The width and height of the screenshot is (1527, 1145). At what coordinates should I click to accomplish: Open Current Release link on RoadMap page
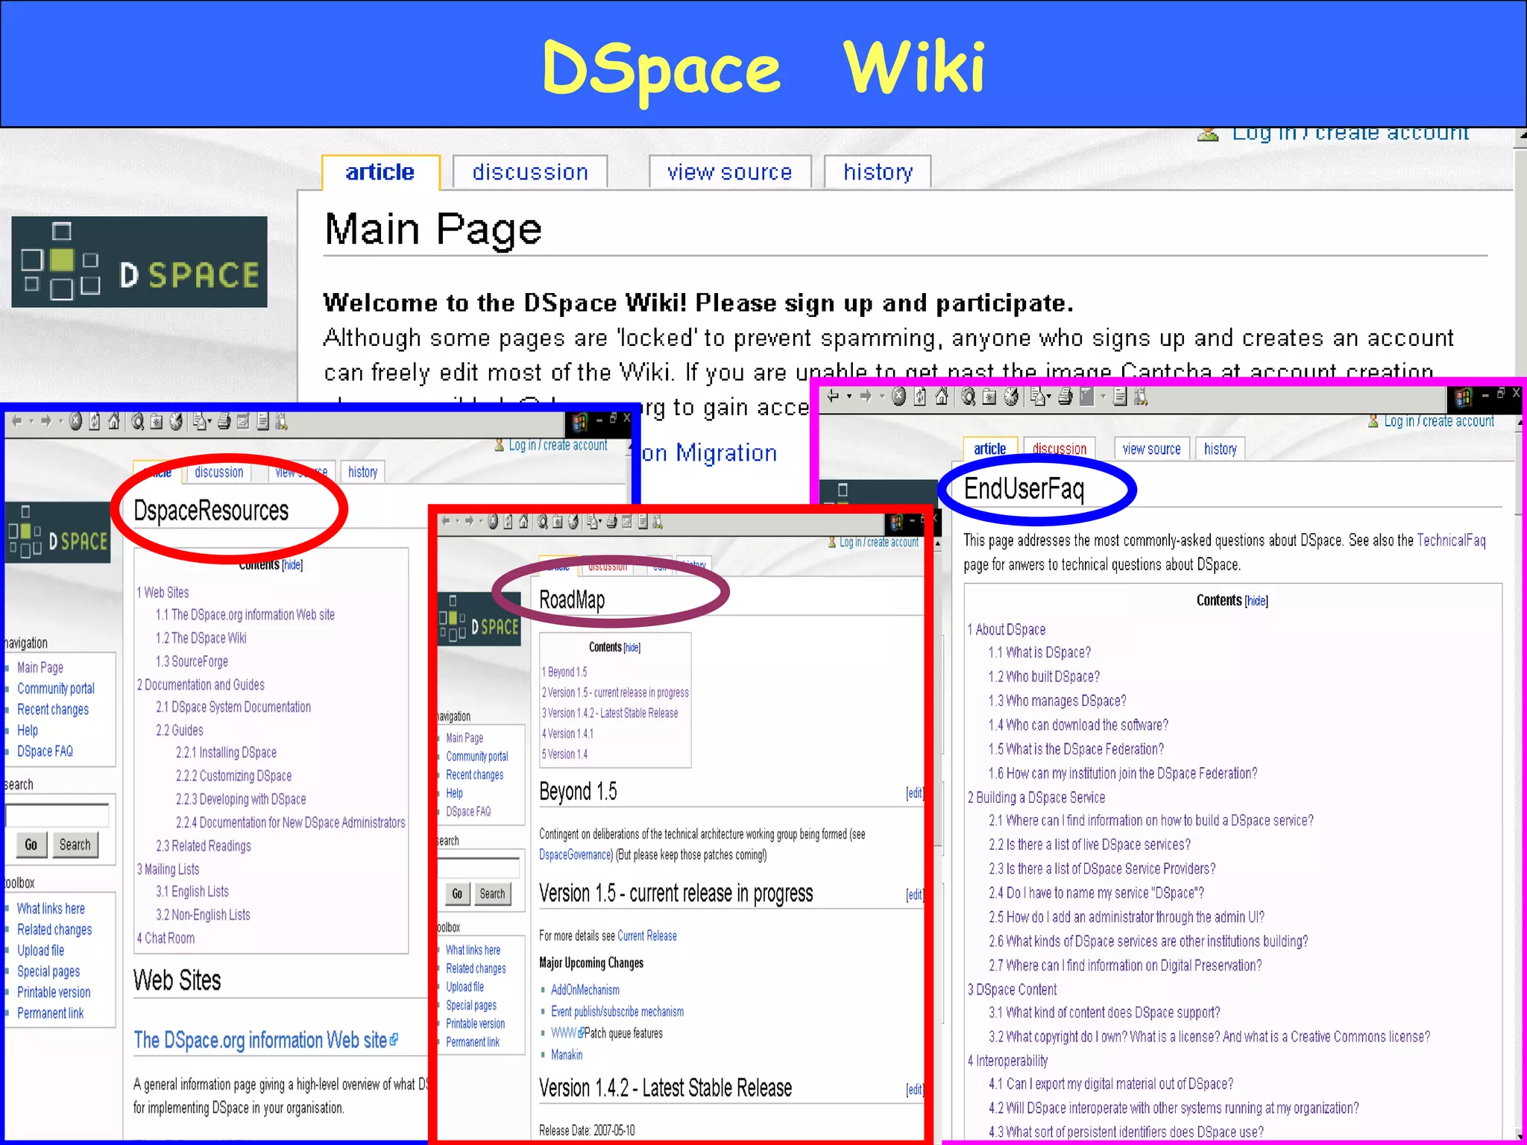(646, 936)
